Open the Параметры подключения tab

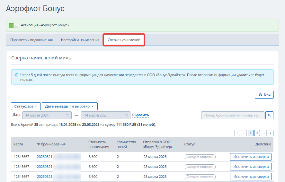tap(31, 40)
